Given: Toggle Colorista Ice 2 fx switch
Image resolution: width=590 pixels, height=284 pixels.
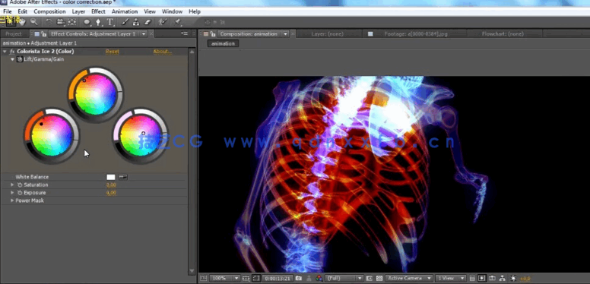Looking at the screenshot, I should pos(12,52).
